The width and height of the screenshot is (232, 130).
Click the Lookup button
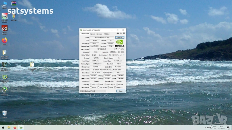(120, 38)
